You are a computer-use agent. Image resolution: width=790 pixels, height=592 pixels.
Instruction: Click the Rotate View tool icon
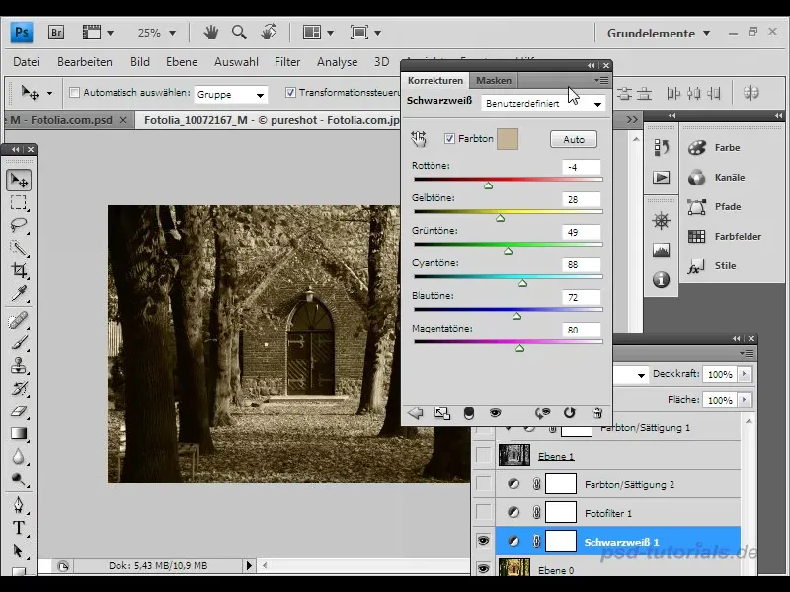coord(269,33)
